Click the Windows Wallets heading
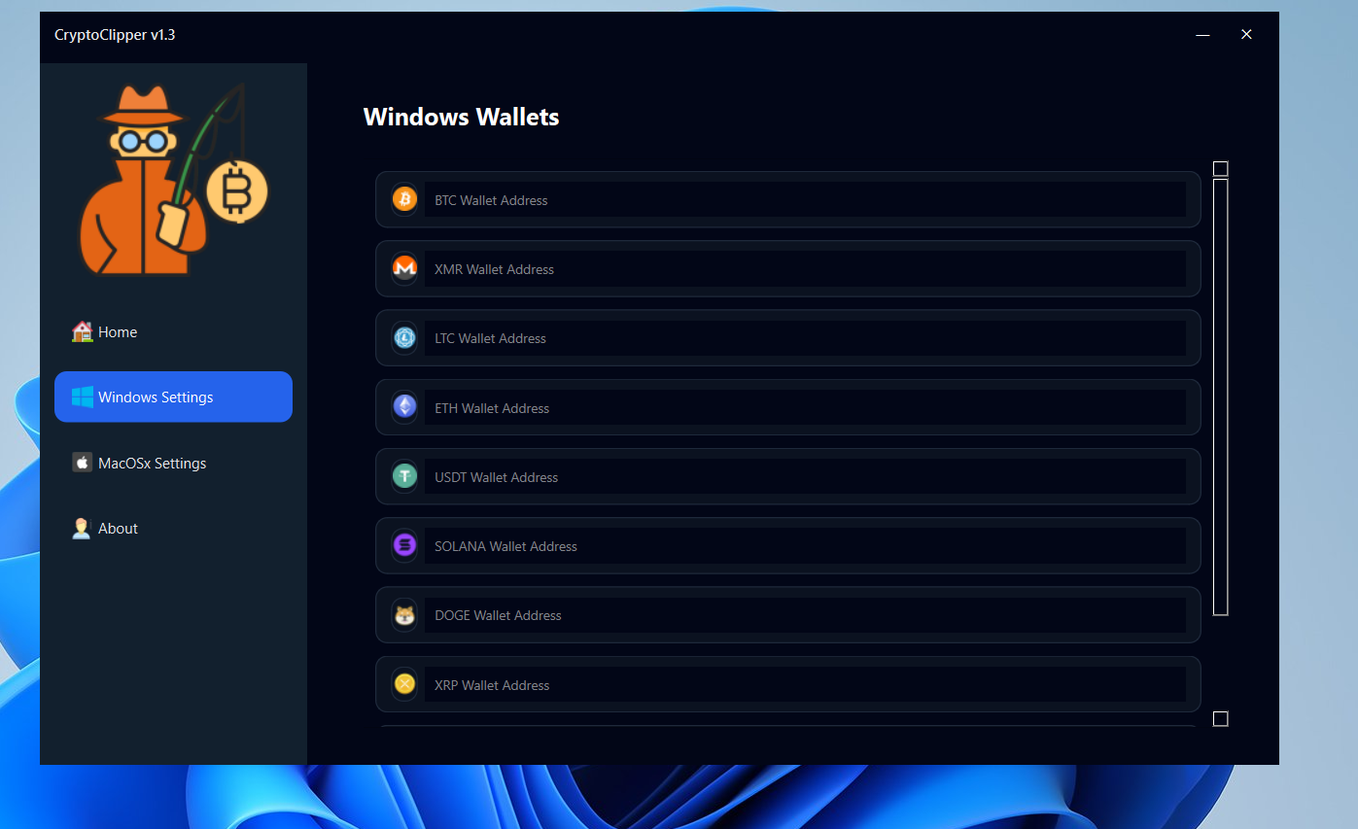Image resolution: width=1358 pixels, height=829 pixels. pos(461,117)
